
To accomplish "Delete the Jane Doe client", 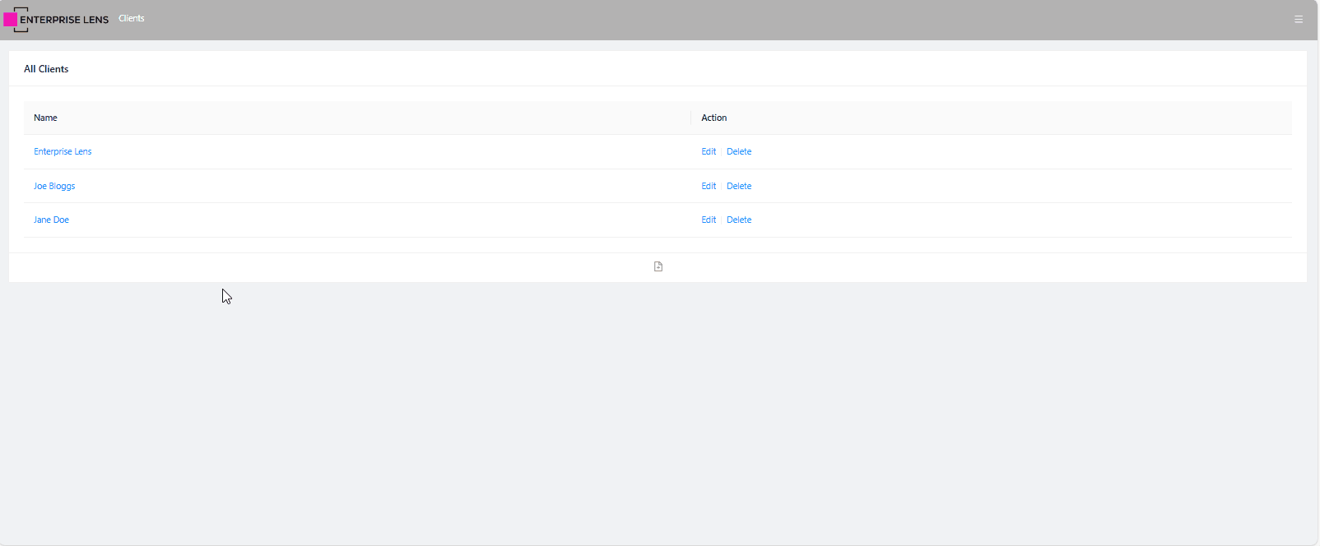I will pyautogui.click(x=738, y=220).
